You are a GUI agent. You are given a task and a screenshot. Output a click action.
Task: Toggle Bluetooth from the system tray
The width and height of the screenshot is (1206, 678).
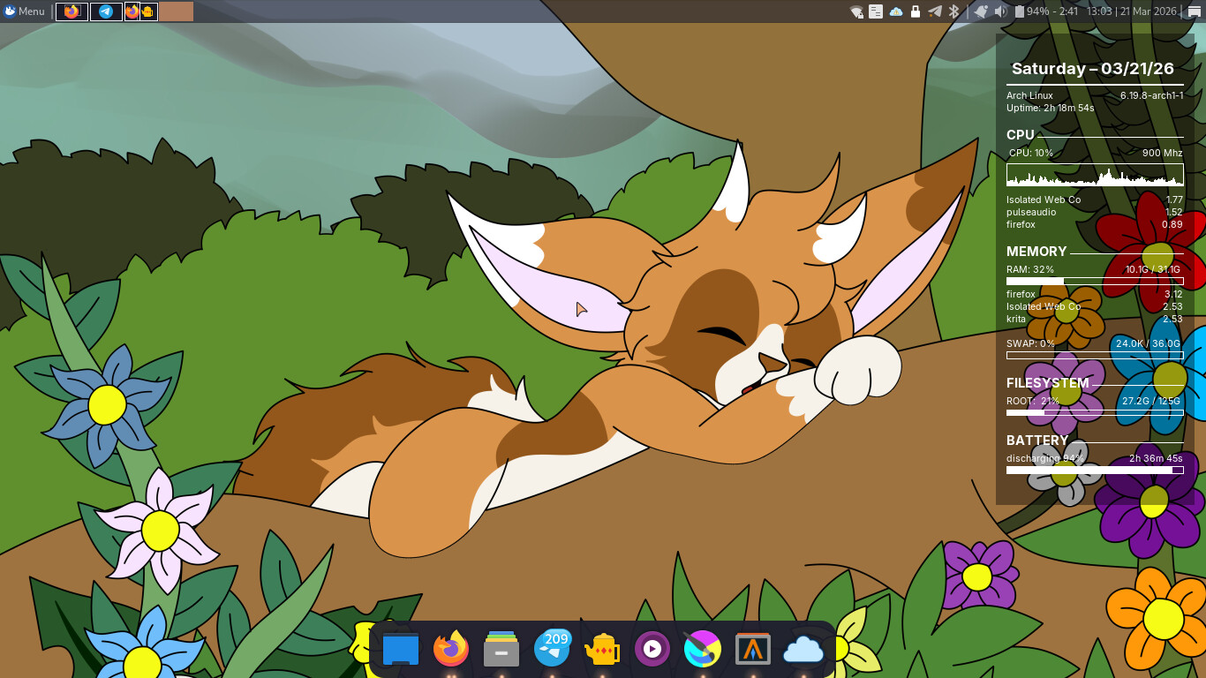pos(953,11)
